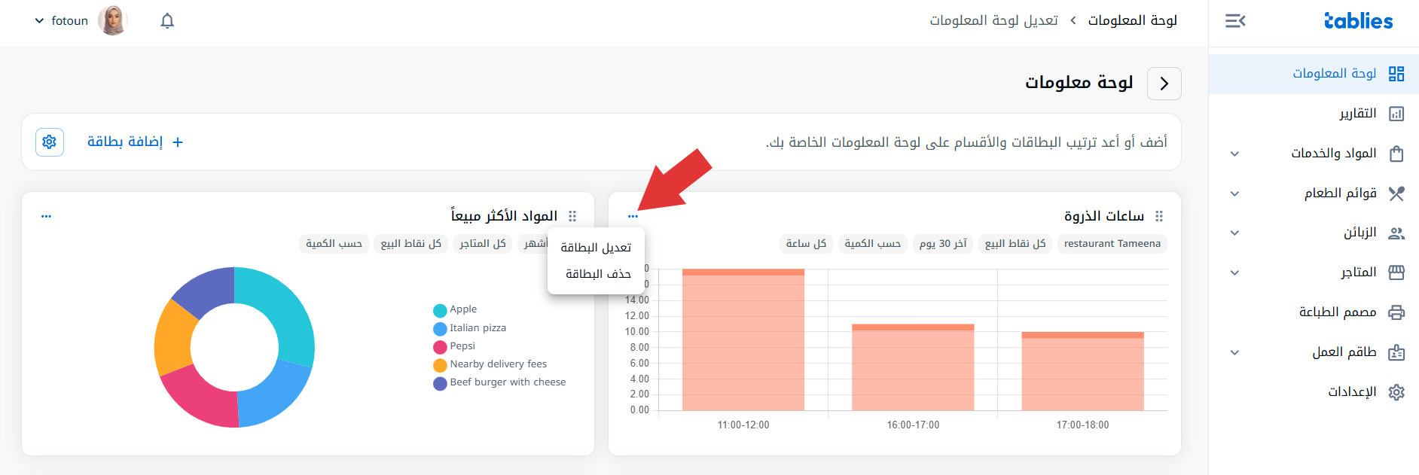
Task: Click الزبائن customers icon
Action: tap(1396, 233)
